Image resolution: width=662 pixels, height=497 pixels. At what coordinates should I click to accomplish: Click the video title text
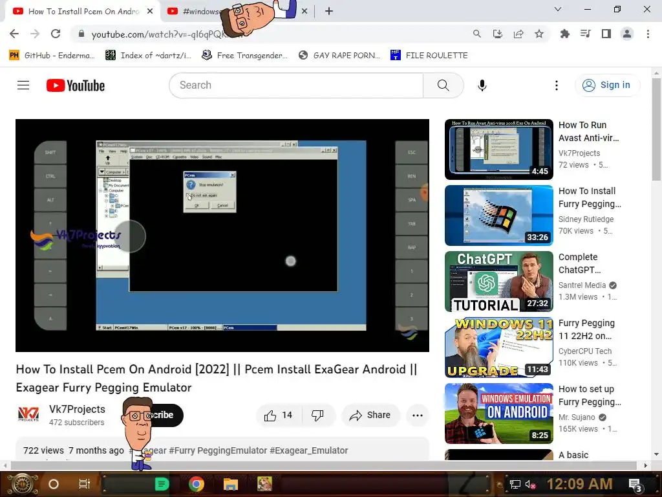[217, 378]
